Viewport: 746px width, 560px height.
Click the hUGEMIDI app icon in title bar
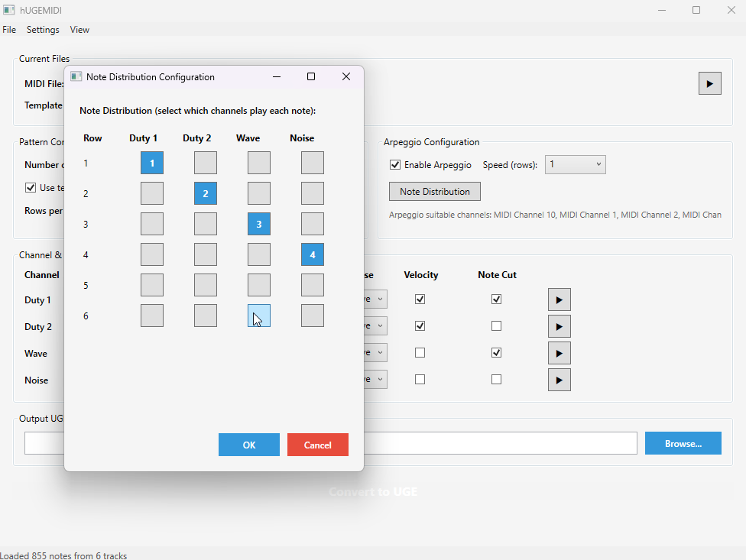tap(9, 10)
